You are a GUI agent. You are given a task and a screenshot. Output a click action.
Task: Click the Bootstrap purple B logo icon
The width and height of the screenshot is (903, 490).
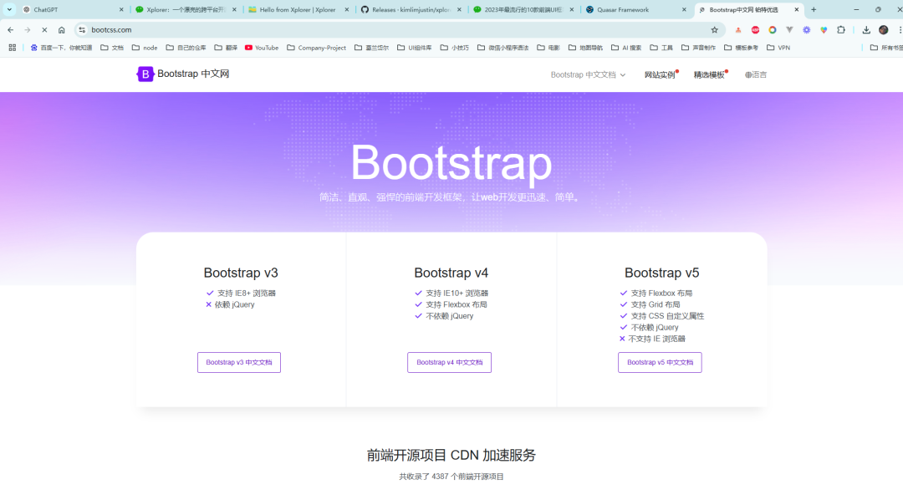pos(145,74)
